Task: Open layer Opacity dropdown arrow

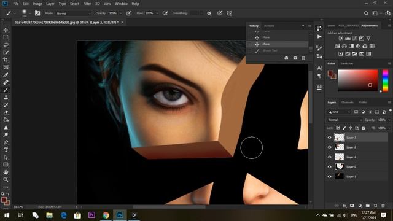Action: (x=389, y=120)
